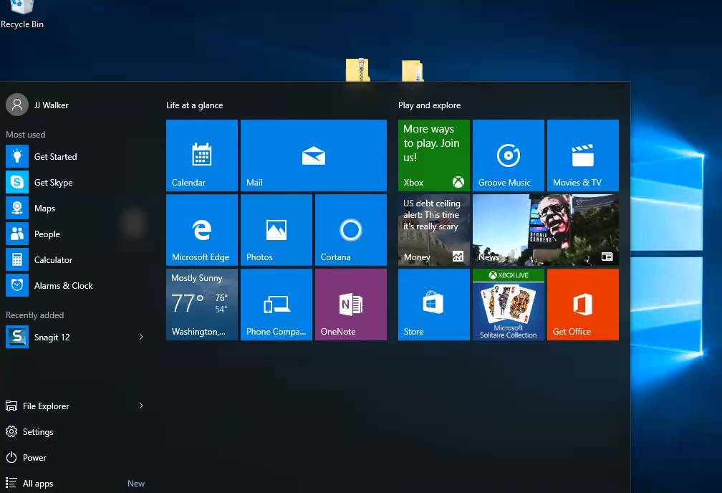
Task: Expand Snagit 12 jump list arrow
Action: pyautogui.click(x=141, y=338)
